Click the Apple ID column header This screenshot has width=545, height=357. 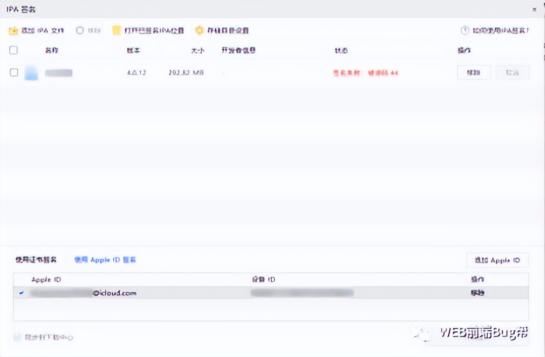tap(44, 279)
